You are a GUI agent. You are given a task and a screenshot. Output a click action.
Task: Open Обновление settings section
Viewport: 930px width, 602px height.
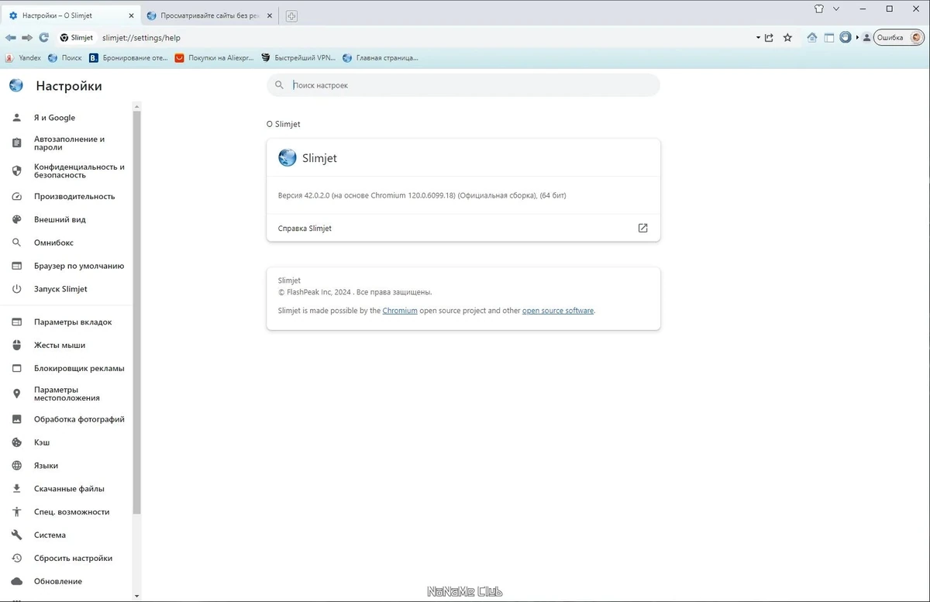click(67, 581)
